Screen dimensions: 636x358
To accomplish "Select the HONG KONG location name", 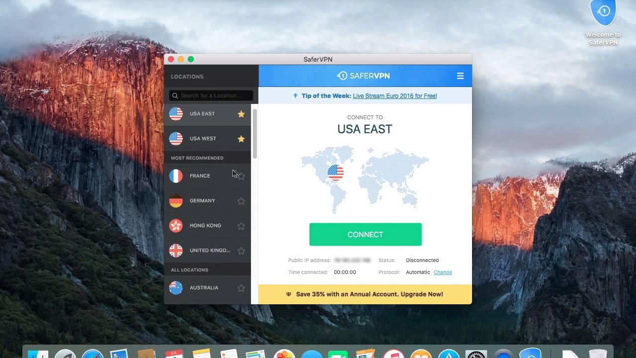I will click(x=205, y=226).
